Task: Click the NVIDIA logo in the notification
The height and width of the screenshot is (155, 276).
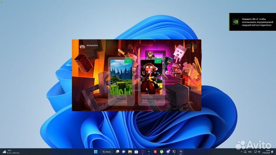Action: [x=235, y=22]
